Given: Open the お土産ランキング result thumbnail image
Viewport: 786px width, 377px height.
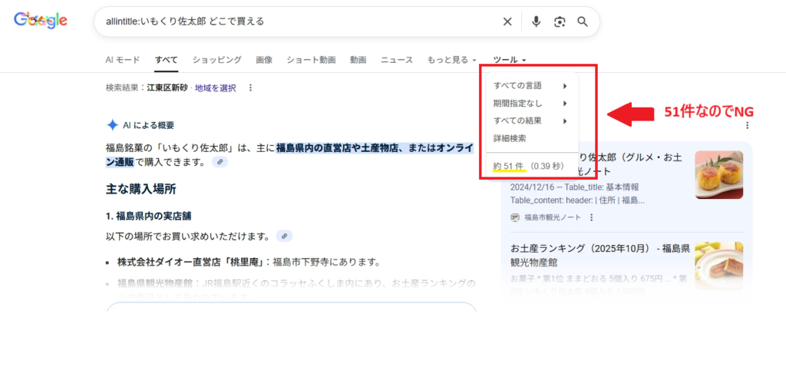Looking at the screenshot, I should [x=718, y=265].
